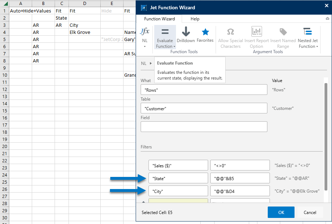This screenshot has width=332, height=224.
Task: Click the "City" = "@@Elk Grove" evaluated value
Action: point(297,191)
